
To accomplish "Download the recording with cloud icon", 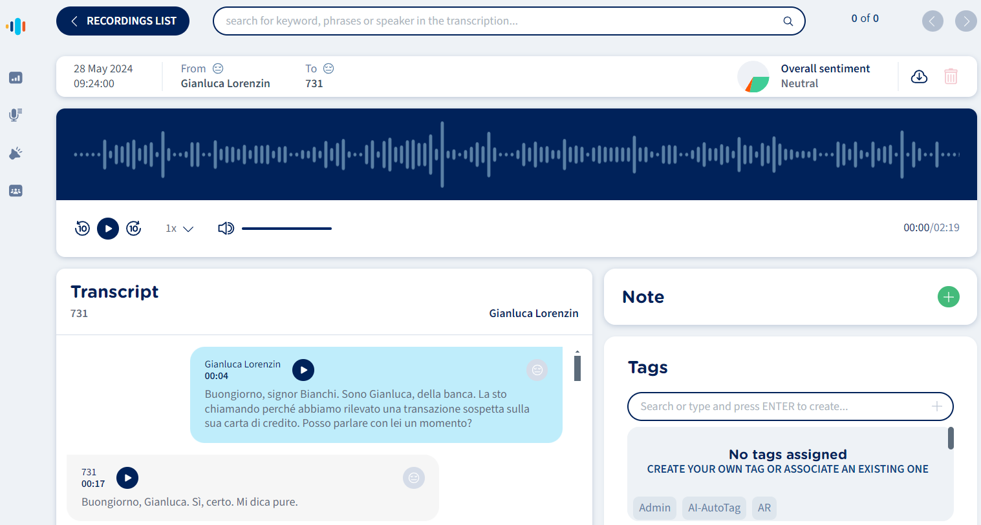I will [919, 77].
